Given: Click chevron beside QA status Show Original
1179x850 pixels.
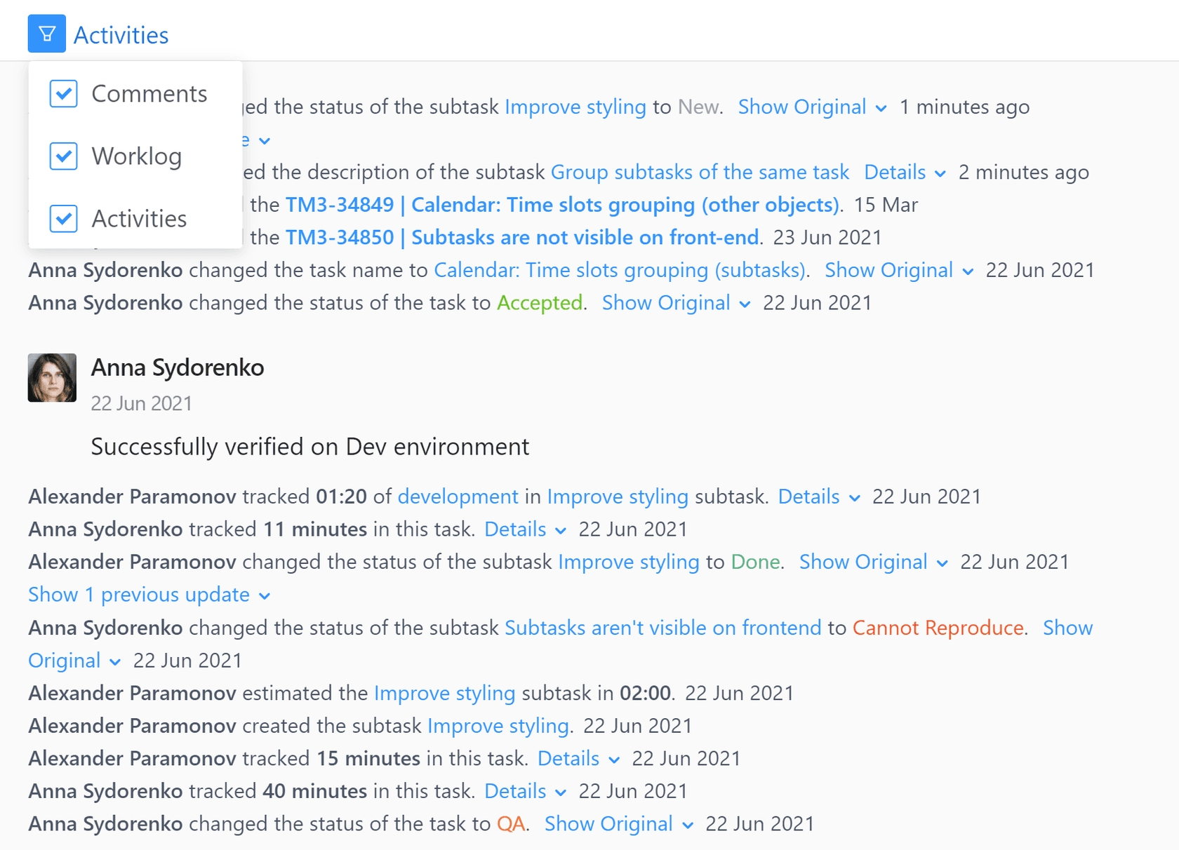Looking at the screenshot, I should (x=688, y=825).
